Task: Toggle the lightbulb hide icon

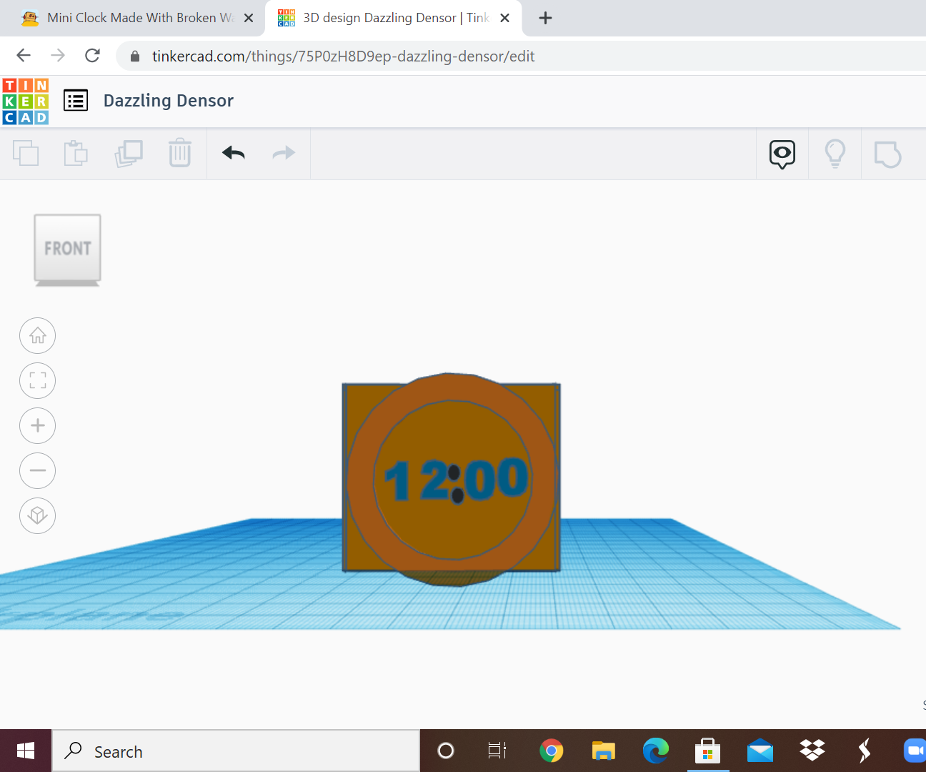Action: coord(835,154)
